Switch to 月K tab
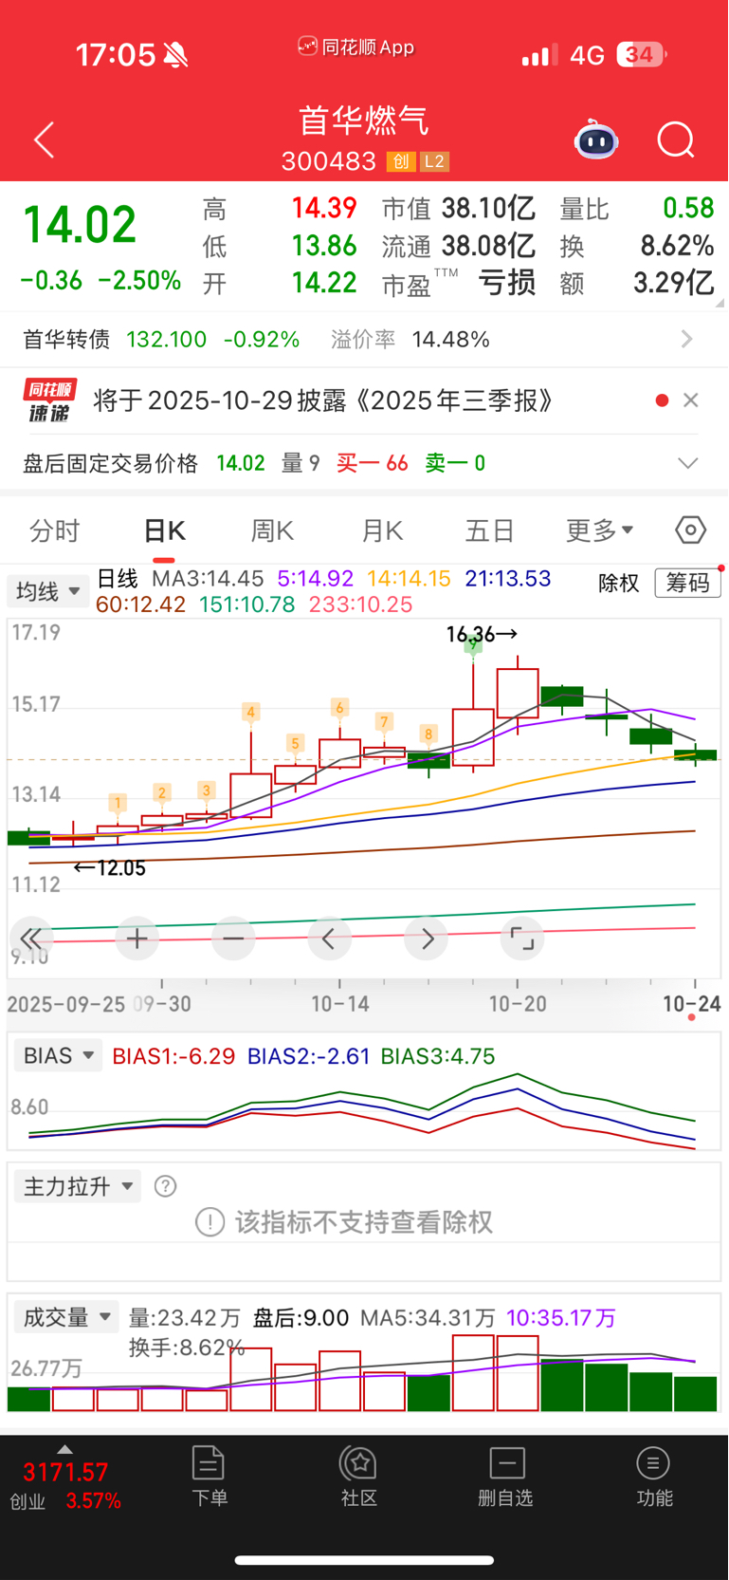This screenshot has height=1580, width=729. pos(382,530)
